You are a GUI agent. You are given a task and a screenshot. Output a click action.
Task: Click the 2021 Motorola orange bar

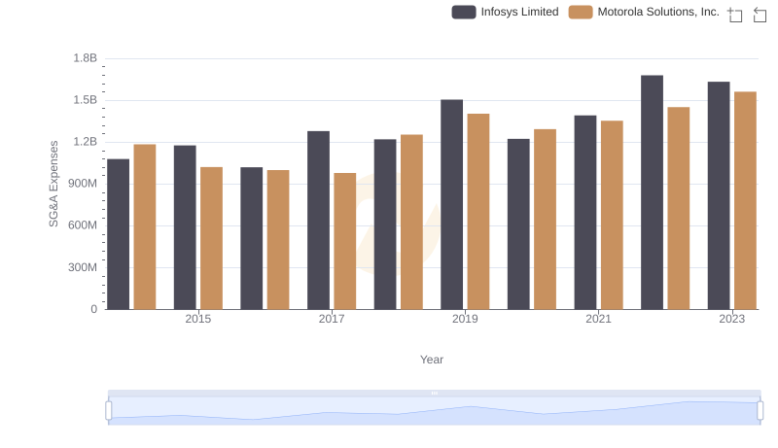(x=612, y=215)
